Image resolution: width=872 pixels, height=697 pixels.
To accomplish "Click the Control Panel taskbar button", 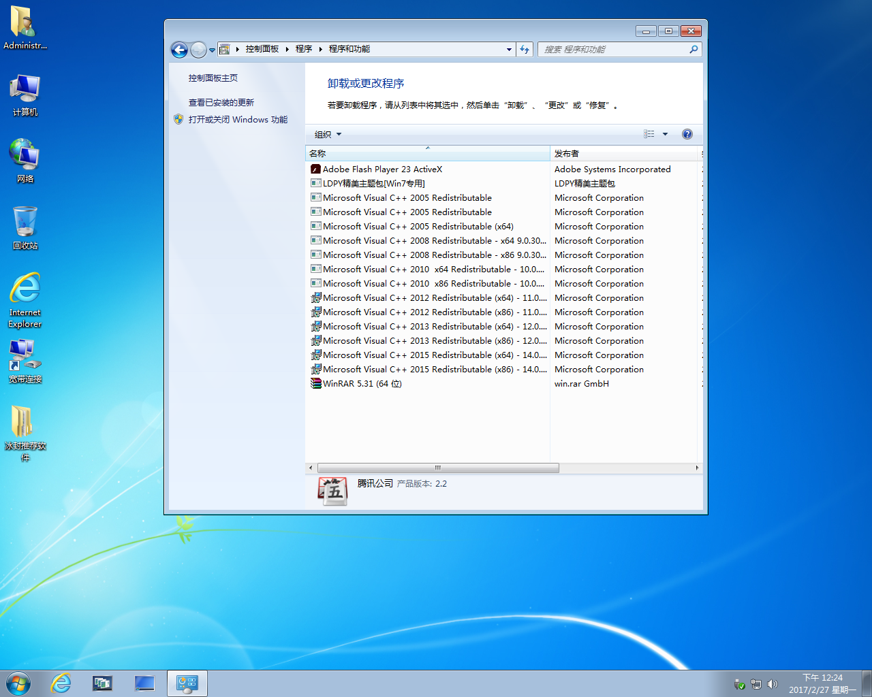I will [187, 683].
